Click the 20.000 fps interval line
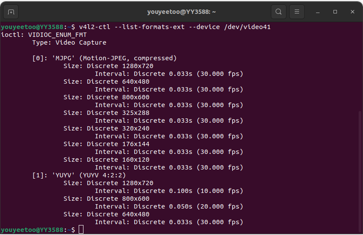Screen dimensions: 363x235 169,206
